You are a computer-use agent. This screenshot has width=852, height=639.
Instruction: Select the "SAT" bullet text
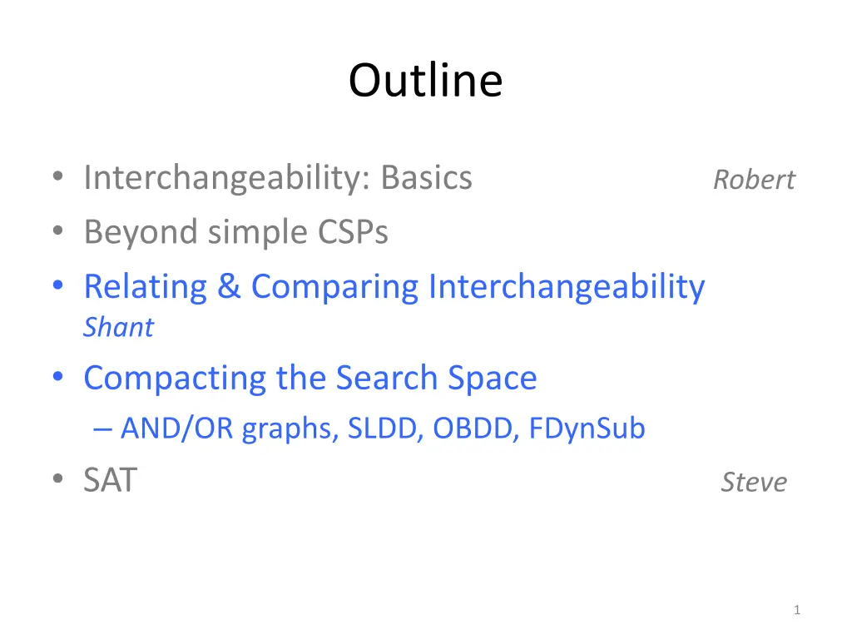[x=111, y=480]
